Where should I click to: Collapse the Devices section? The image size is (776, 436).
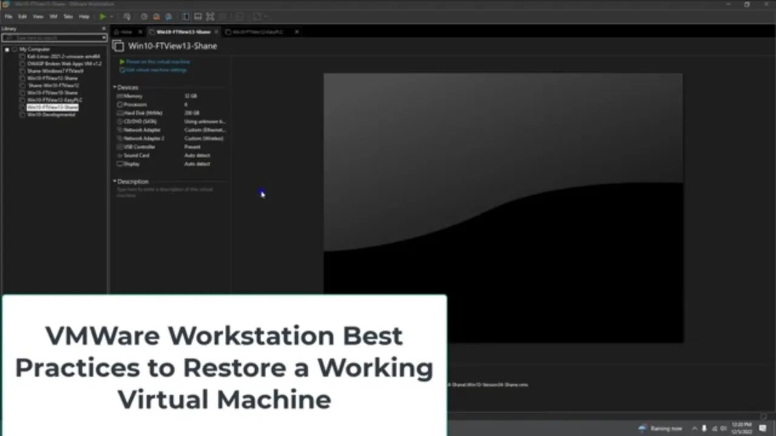point(115,87)
